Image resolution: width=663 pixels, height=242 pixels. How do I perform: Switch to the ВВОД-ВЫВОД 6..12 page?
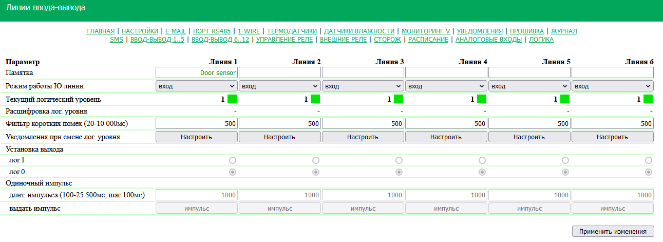pyautogui.click(x=220, y=40)
